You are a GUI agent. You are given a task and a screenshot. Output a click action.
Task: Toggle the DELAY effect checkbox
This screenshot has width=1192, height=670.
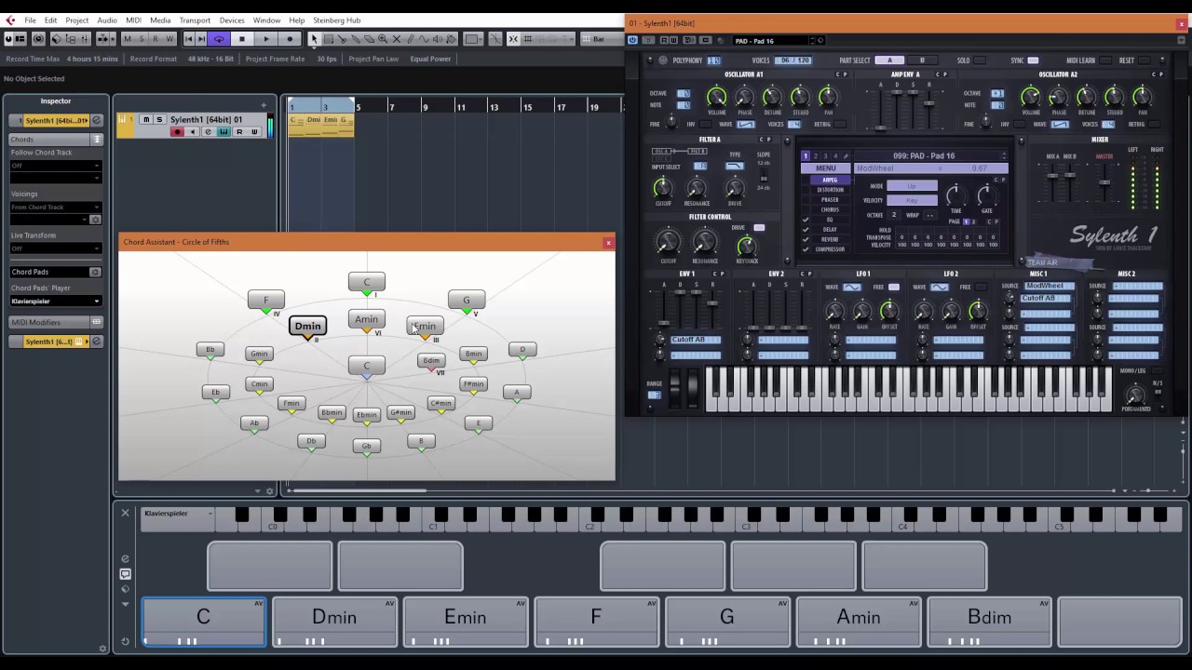[806, 230]
